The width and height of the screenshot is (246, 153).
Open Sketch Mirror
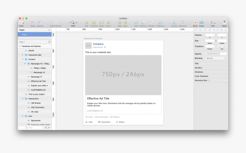tap(195, 23)
